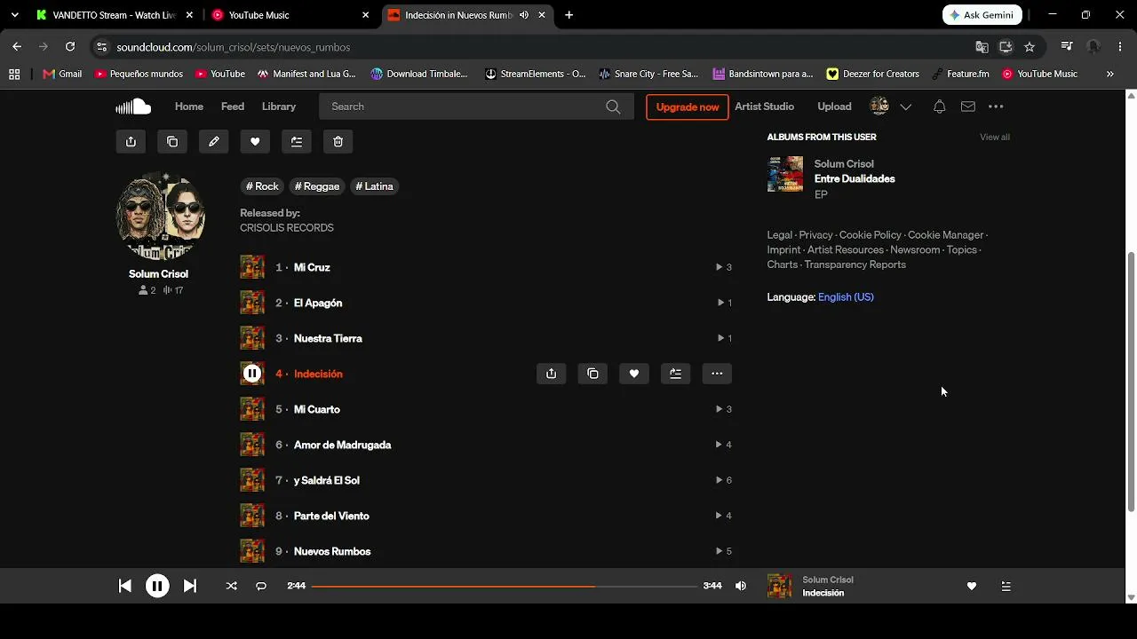This screenshot has width=1137, height=639.
Task: Toggle shuffle in the player
Action: point(232,586)
